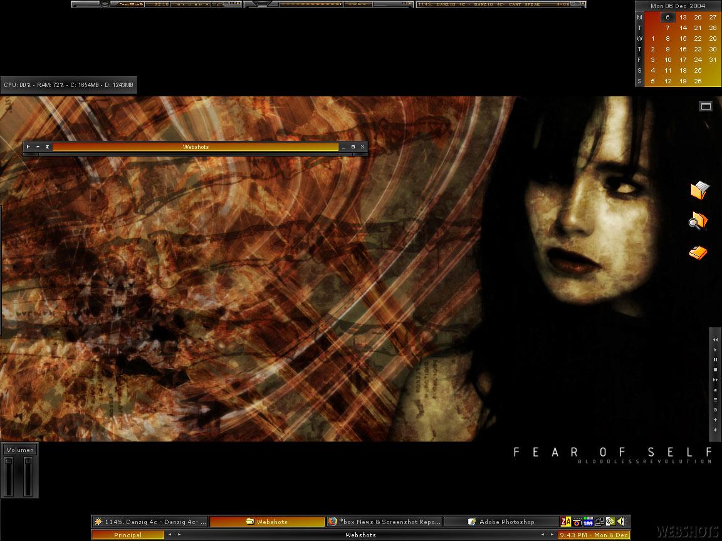Select day 13 in the calendar

(x=683, y=18)
